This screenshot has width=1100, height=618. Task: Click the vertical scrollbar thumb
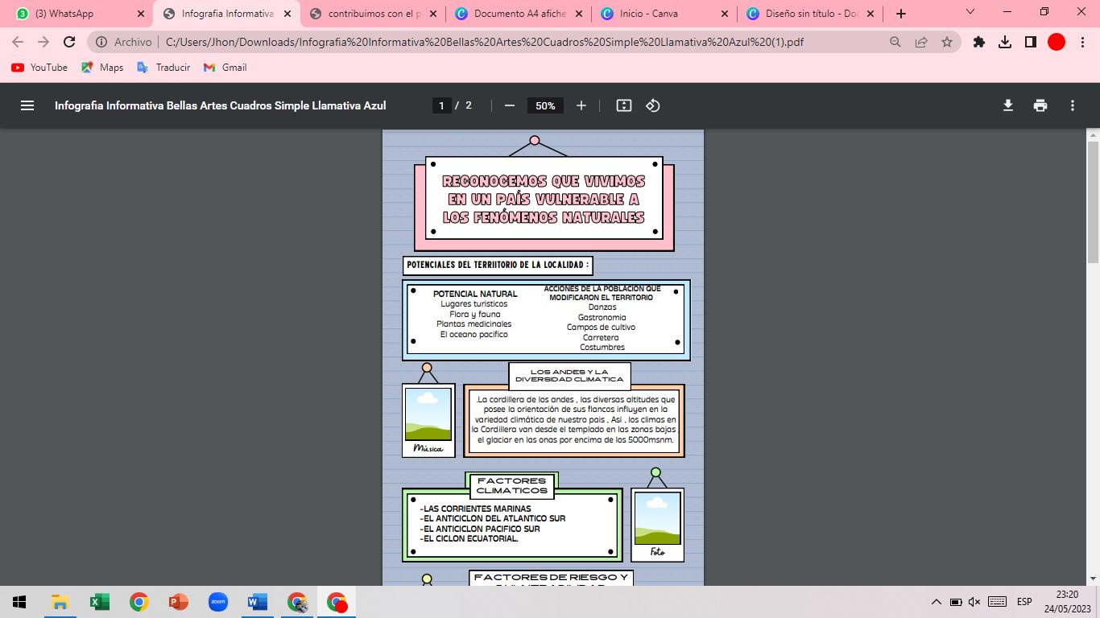(1093, 201)
